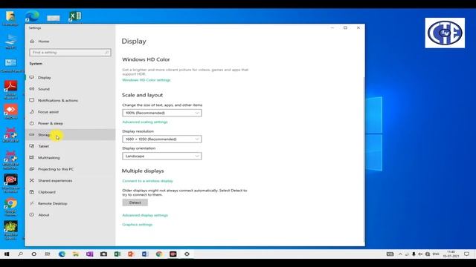The width and height of the screenshot is (476, 267).
Task: Open Advanced scaling settings link
Action: 145,122
